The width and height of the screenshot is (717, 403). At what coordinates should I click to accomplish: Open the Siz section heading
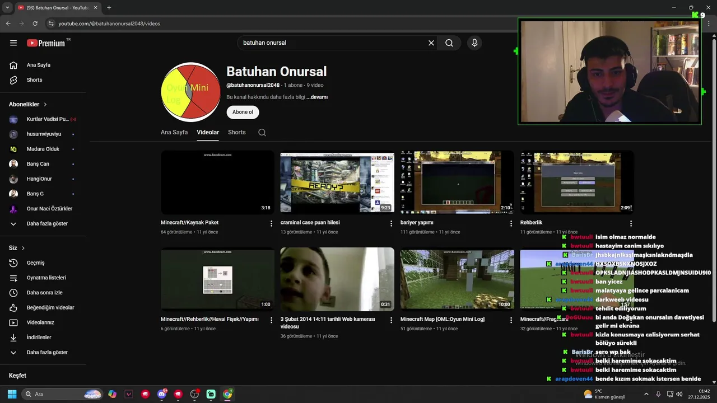[17, 248]
